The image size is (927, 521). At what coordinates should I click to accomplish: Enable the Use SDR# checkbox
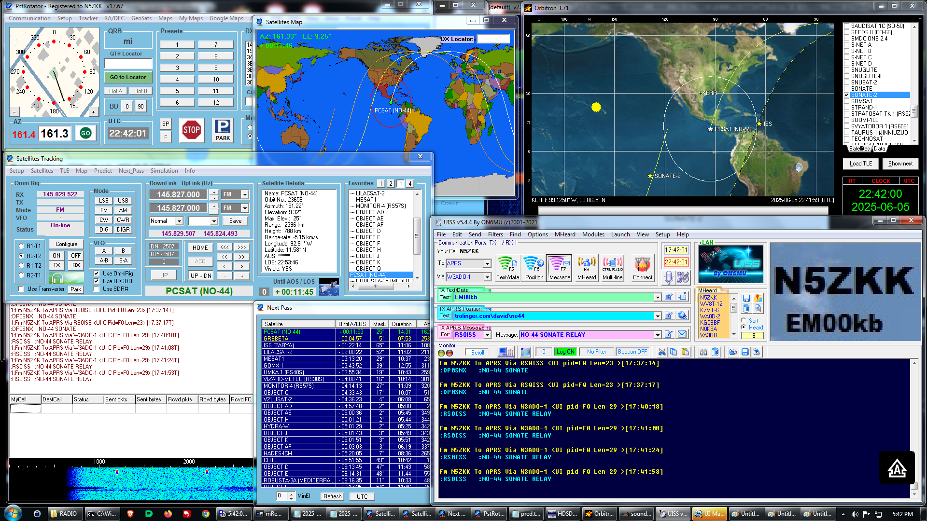tap(96, 289)
